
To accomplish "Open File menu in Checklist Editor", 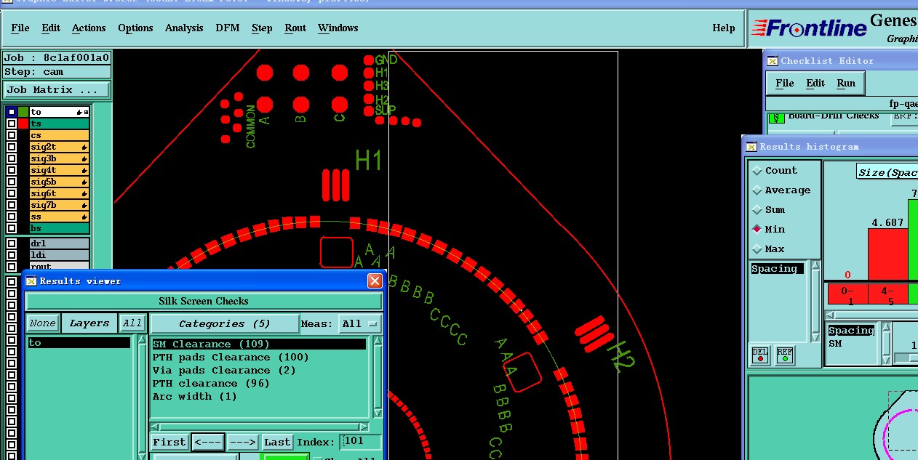I will (785, 83).
